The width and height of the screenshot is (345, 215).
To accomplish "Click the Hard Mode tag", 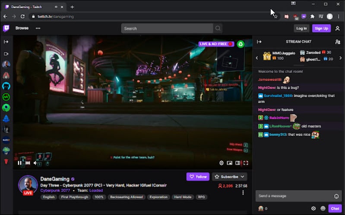I will pyautogui.click(x=183, y=197).
